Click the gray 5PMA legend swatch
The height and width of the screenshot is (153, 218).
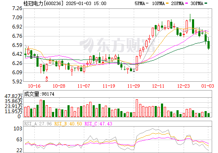coord(147,3)
